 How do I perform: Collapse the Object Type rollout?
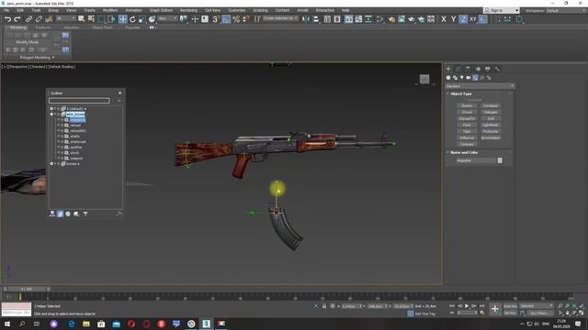[460, 93]
